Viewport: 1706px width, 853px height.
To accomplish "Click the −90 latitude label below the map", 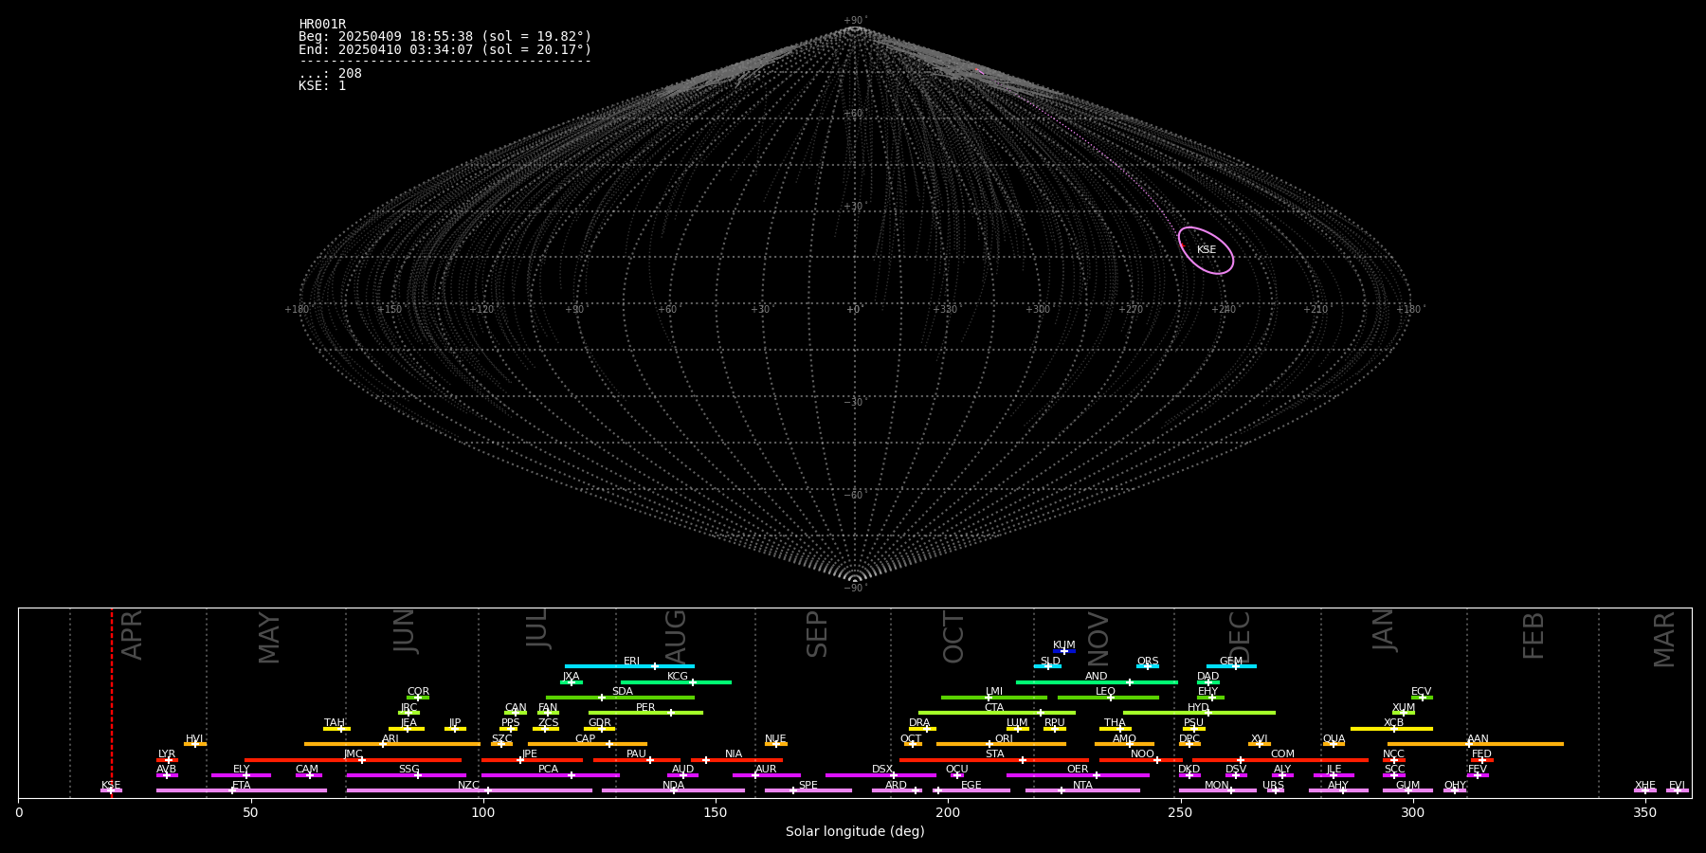I will (854, 588).
